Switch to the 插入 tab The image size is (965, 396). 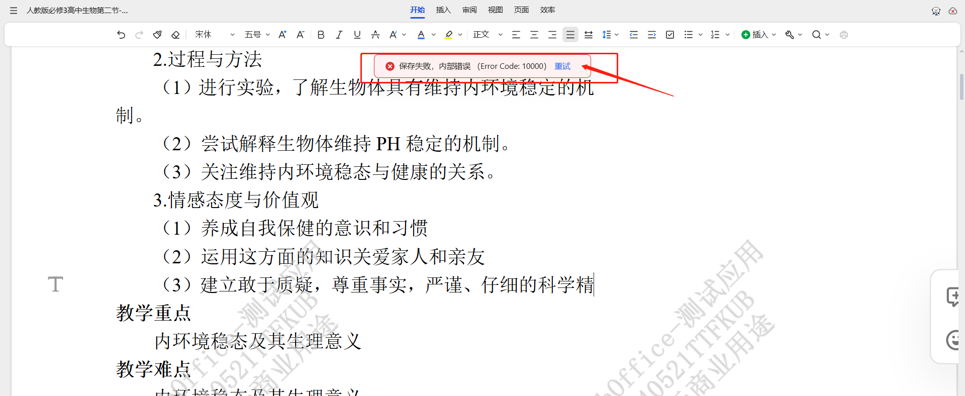point(443,10)
